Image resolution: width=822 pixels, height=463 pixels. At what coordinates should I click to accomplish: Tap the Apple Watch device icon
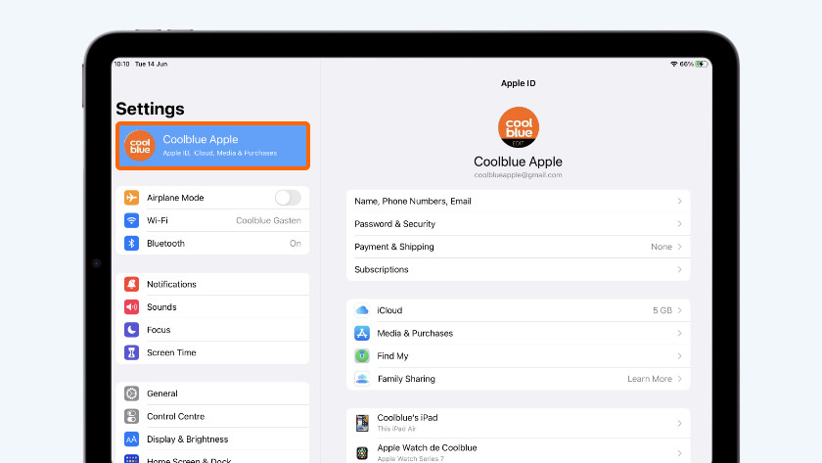(x=362, y=453)
